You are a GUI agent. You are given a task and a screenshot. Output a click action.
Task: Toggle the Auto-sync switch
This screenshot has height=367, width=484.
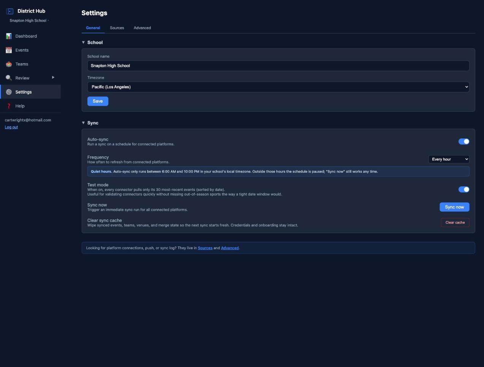coord(464,141)
